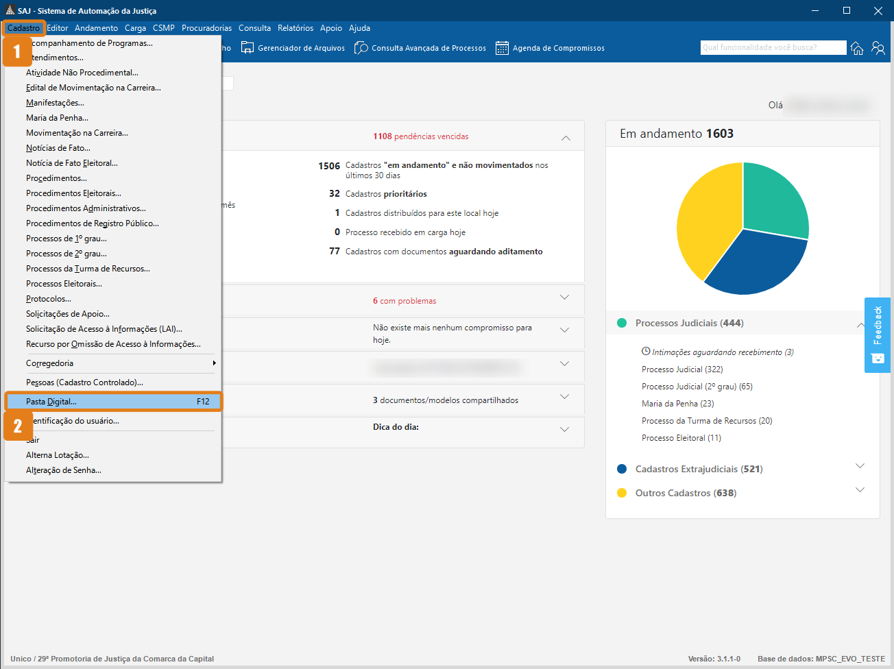The width and height of the screenshot is (894, 669).
Task: Select Solicitações de Apoio menu entry
Action: [x=113, y=314]
